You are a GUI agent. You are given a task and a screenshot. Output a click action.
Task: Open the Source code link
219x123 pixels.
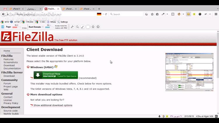pos(11,111)
